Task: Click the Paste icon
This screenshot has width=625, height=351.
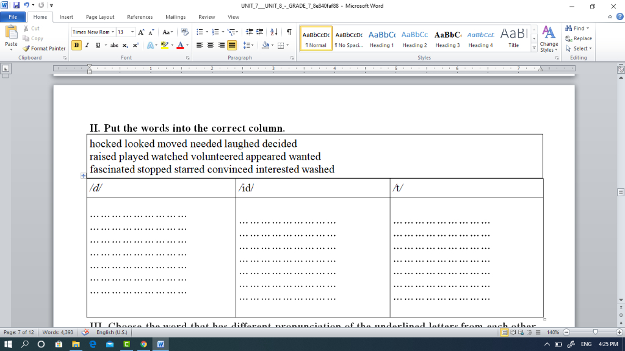Action: pos(11,33)
